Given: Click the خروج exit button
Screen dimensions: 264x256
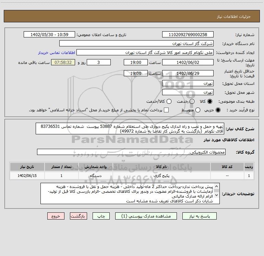Looking at the screenshot, I should pyautogui.click(x=56, y=216).
